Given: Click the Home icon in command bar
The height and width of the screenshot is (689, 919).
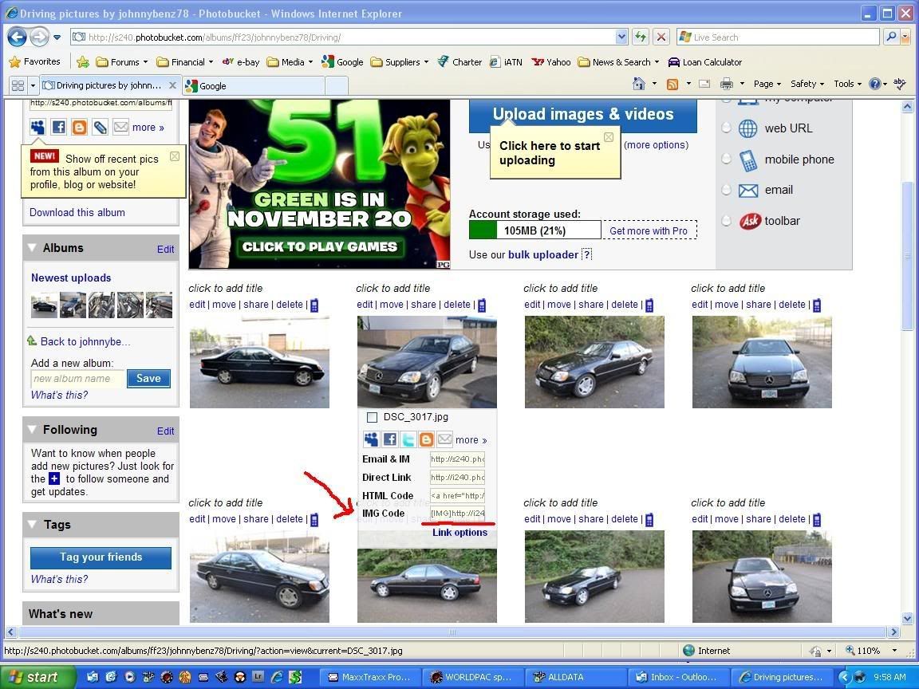Looking at the screenshot, I should 639,84.
